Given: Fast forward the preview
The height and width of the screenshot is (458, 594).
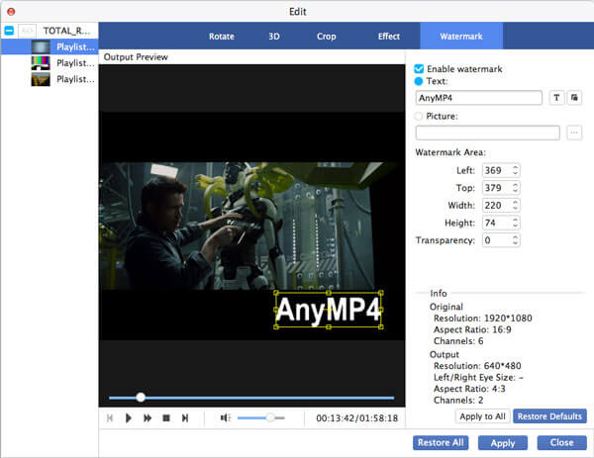Looking at the screenshot, I should pyautogui.click(x=148, y=417).
